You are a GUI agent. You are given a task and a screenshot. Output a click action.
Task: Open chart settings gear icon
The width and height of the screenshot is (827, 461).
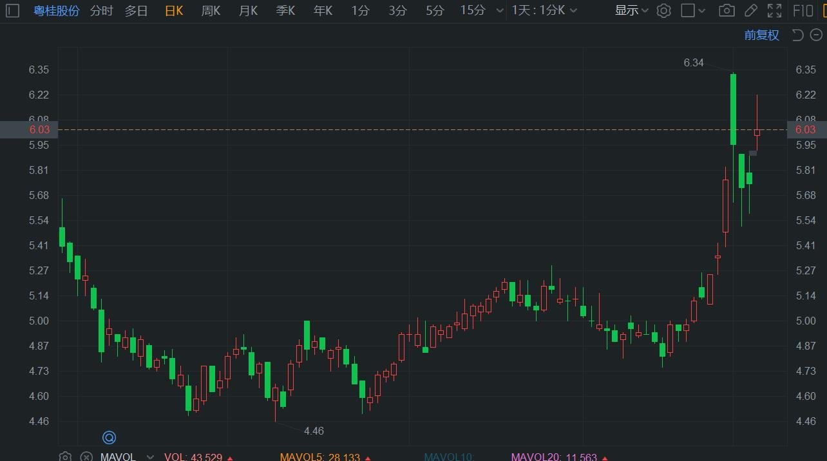point(664,10)
